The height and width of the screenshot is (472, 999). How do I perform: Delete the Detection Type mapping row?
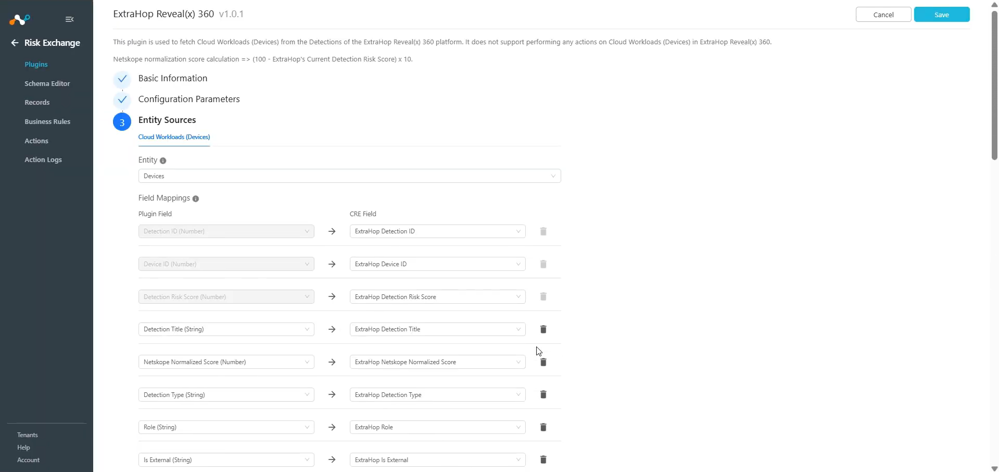pyautogui.click(x=543, y=395)
